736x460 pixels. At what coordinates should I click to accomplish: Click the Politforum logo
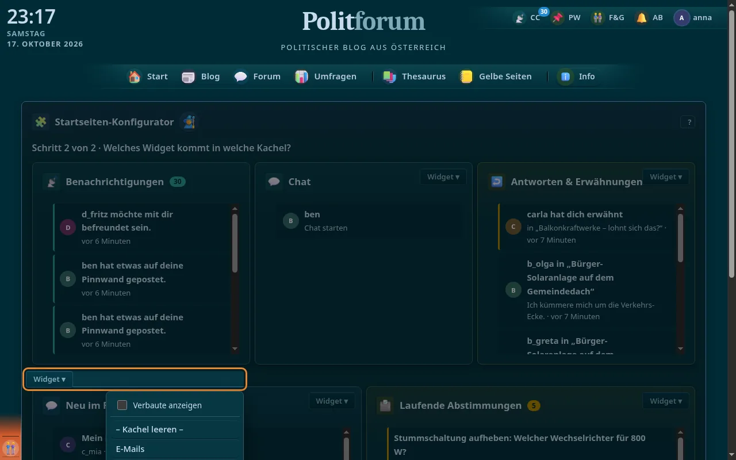(364, 21)
